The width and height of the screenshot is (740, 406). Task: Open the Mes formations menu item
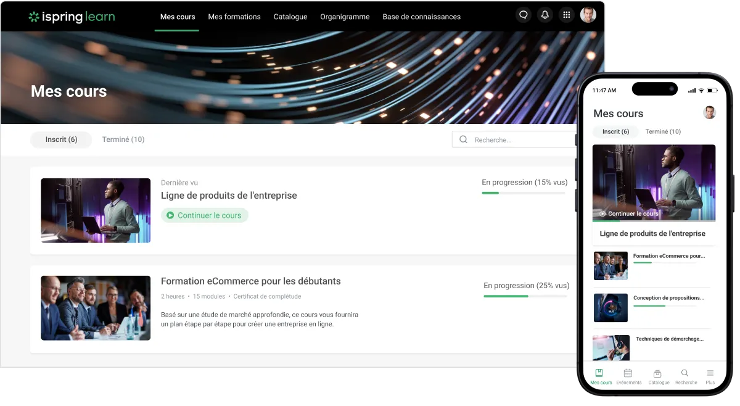coord(234,17)
